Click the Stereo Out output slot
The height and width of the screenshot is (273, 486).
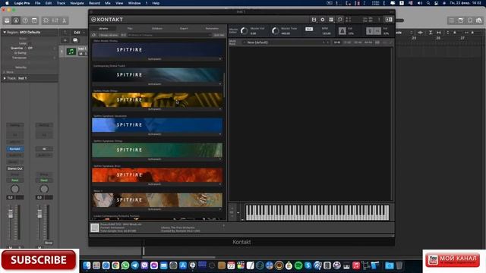[15, 168]
